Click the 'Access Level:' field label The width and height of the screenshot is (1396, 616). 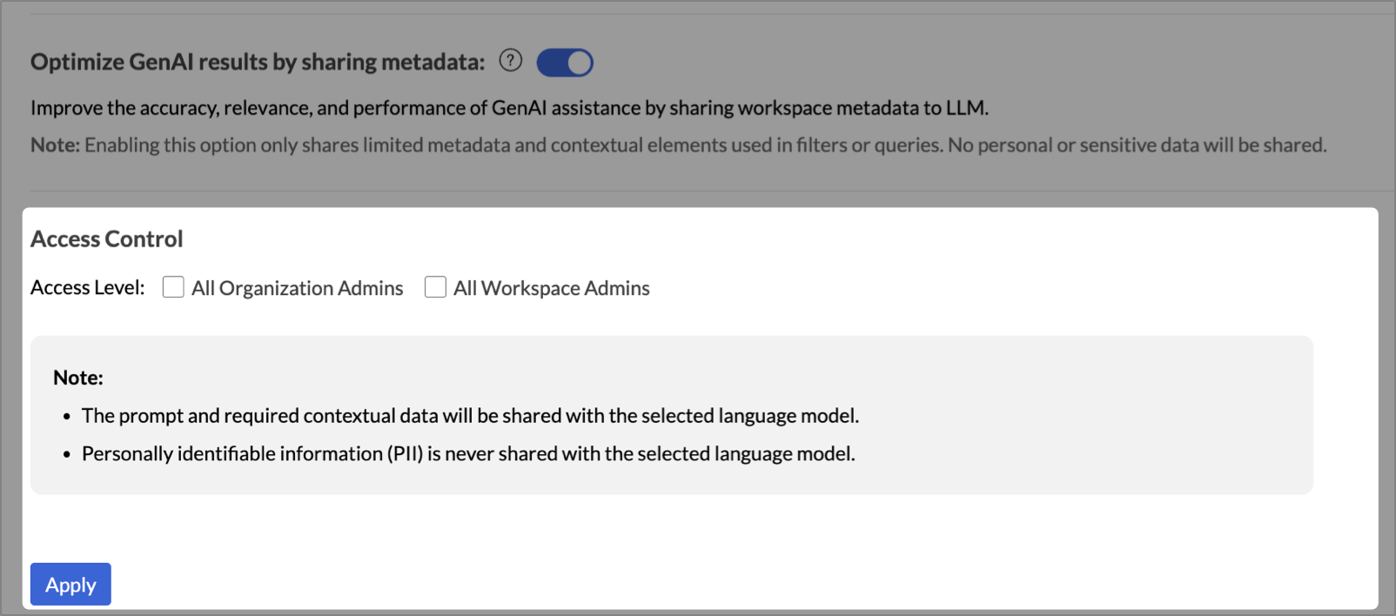click(87, 288)
